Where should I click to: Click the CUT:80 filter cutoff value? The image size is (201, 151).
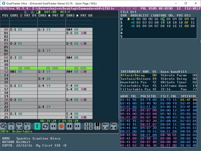click(50, 12)
